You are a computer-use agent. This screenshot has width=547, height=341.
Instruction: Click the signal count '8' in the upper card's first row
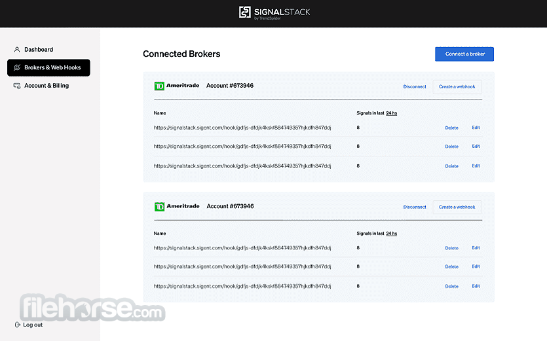[x=358, y=128]
